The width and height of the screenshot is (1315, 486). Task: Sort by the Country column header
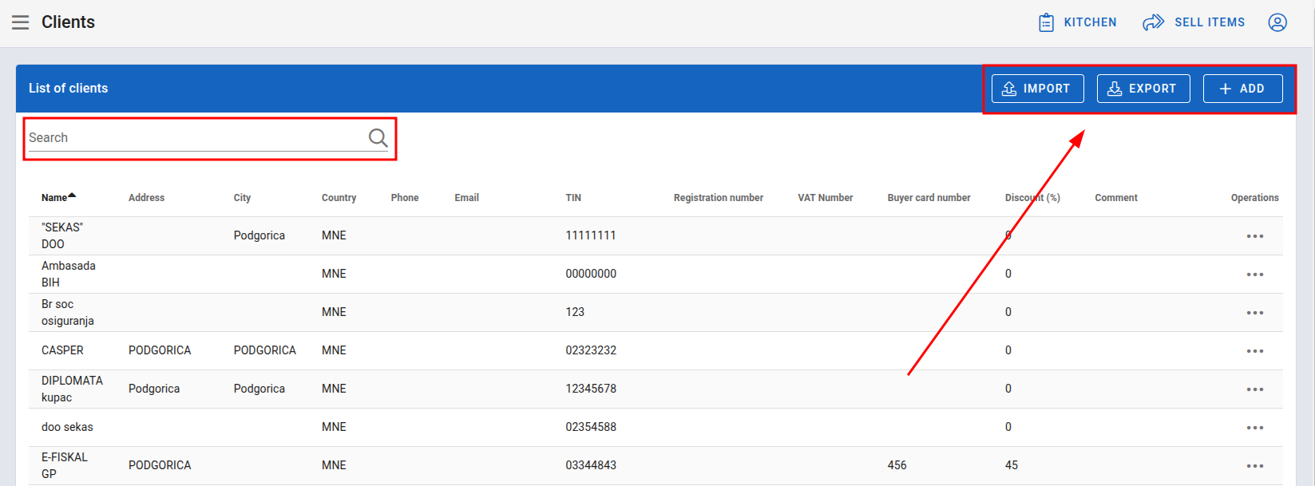(x=339, y=198)
